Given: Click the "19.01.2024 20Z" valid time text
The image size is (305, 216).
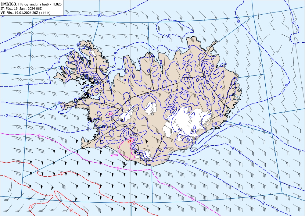Looking at the screenshot, I should [27, 13].
